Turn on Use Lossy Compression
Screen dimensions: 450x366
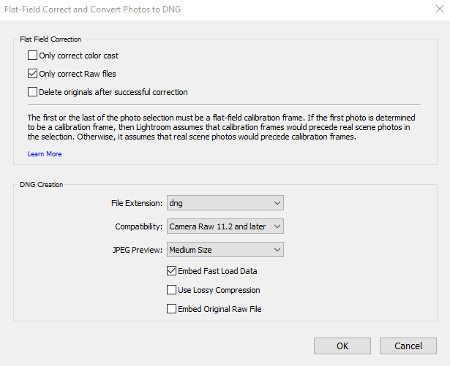(x=171, y=290)
